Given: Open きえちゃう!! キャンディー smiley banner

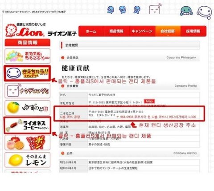Looking at the screenshot, I should click(x=27, y=73).
